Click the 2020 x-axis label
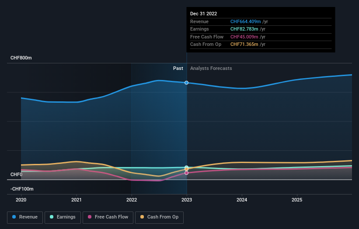 (x=21, y=200)
